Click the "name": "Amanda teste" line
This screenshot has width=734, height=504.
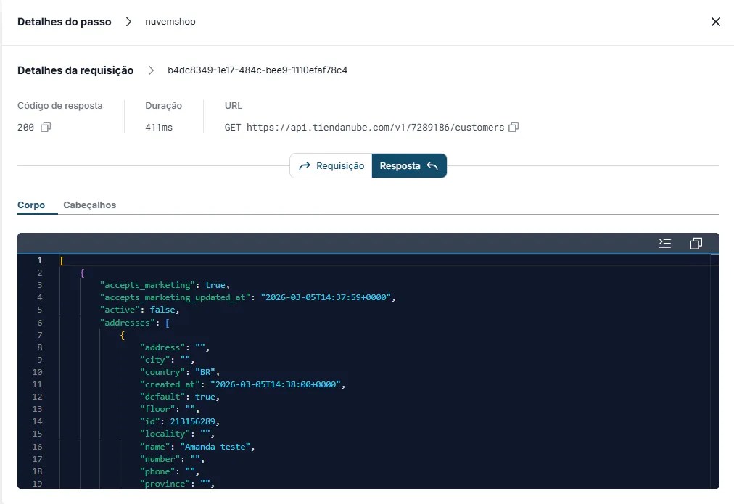click(x=197, y=447)
